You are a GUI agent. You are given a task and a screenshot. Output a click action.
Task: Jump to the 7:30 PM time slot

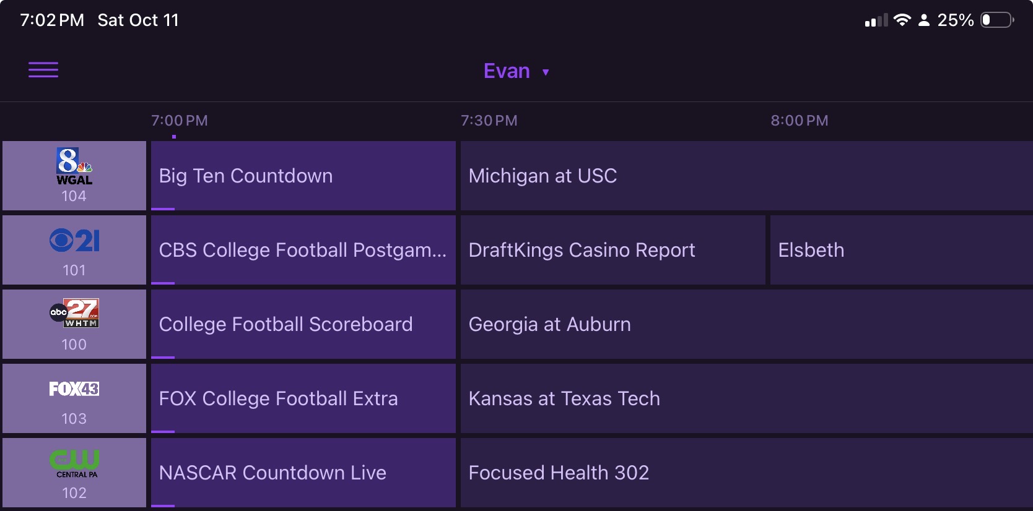tap(489, 121)
